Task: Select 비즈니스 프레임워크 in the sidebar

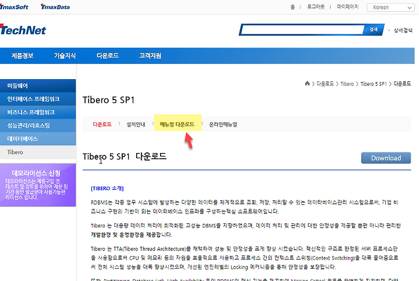Action: (x=38, y=112)
